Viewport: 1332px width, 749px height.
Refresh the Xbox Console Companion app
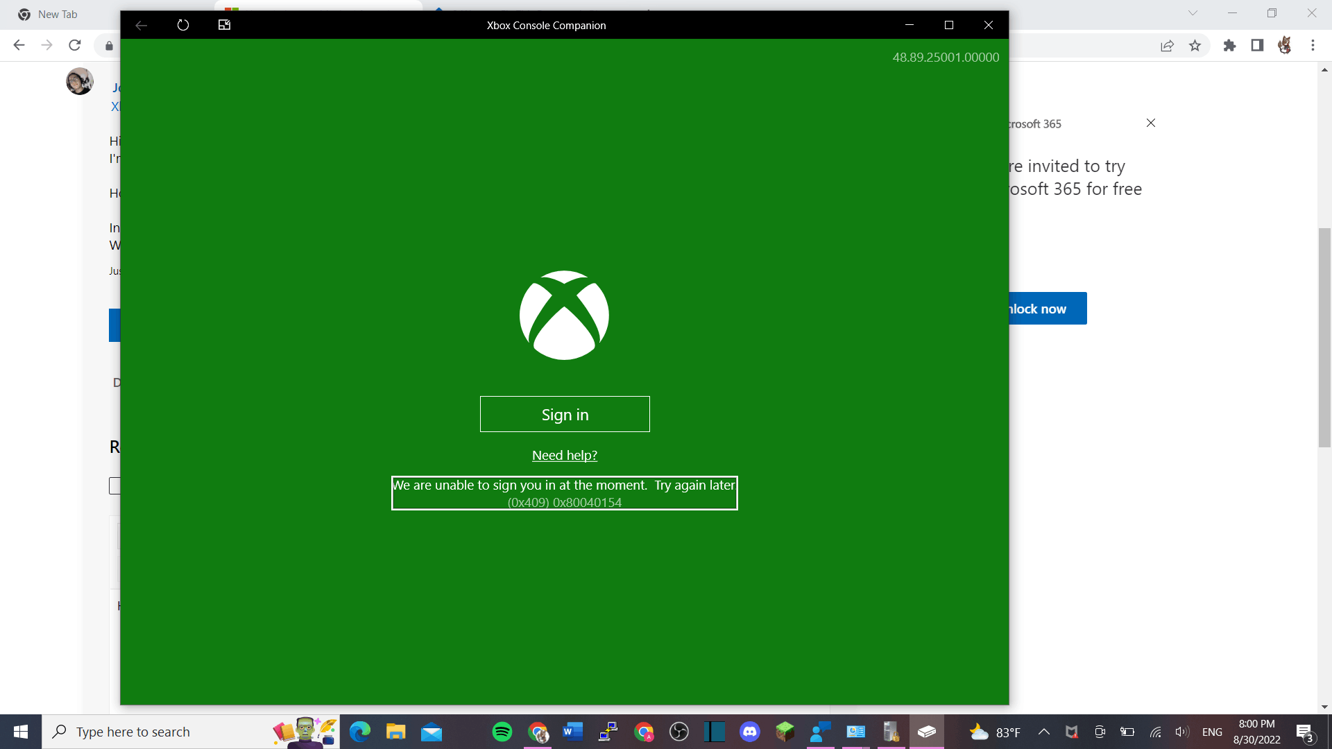(183, 25)
